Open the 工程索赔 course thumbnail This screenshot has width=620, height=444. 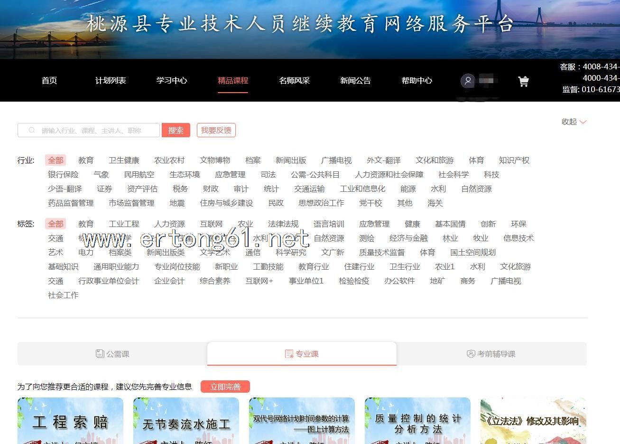tap(70, 421)
